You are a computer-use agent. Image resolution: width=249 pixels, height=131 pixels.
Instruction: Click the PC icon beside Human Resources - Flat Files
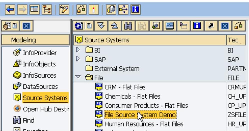tap(99, 123)
